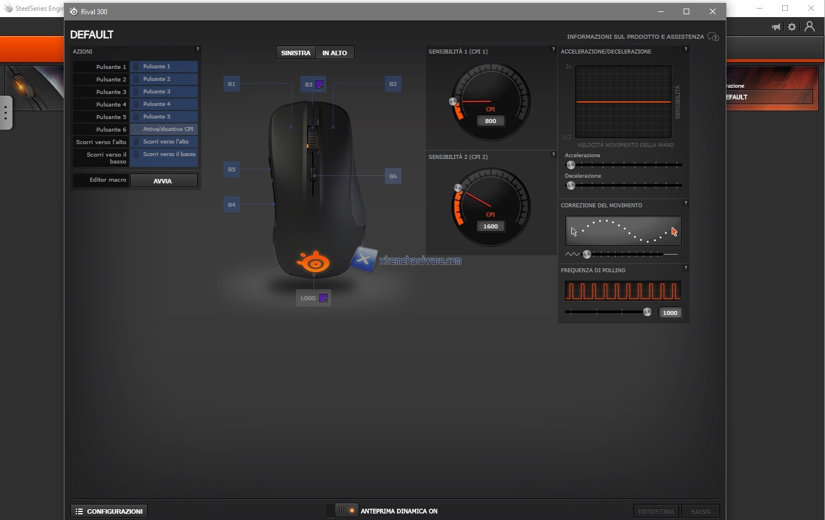This screenshot has height=520, width=825.
Task: Open product info and support chat icon
Action: (x=713, y=37)
